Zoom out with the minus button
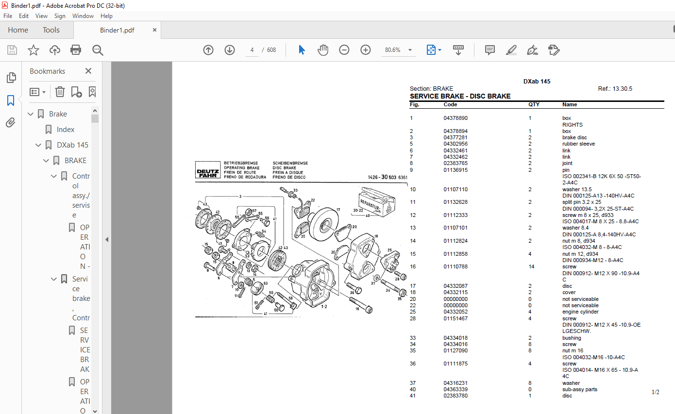675x414 pixels. tap(344, 50)
